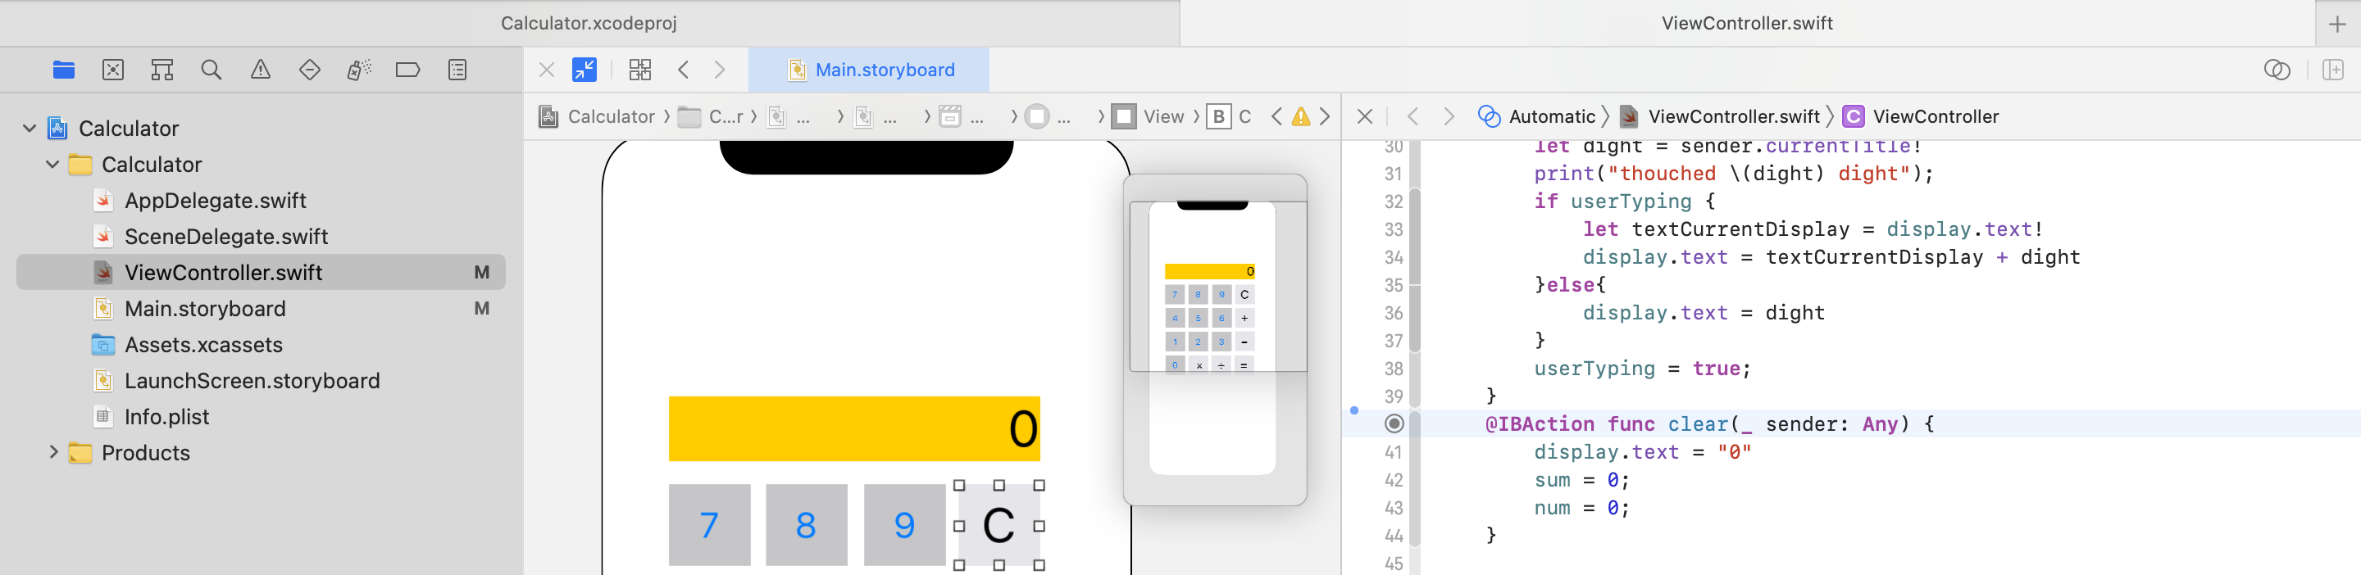
Task: Open the Symbol navigator icon
Action: (162, 70)
